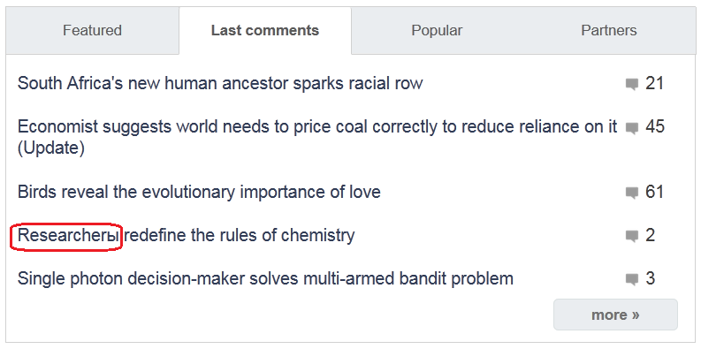Click comment bubble icon next to 61

coord(632,193)
